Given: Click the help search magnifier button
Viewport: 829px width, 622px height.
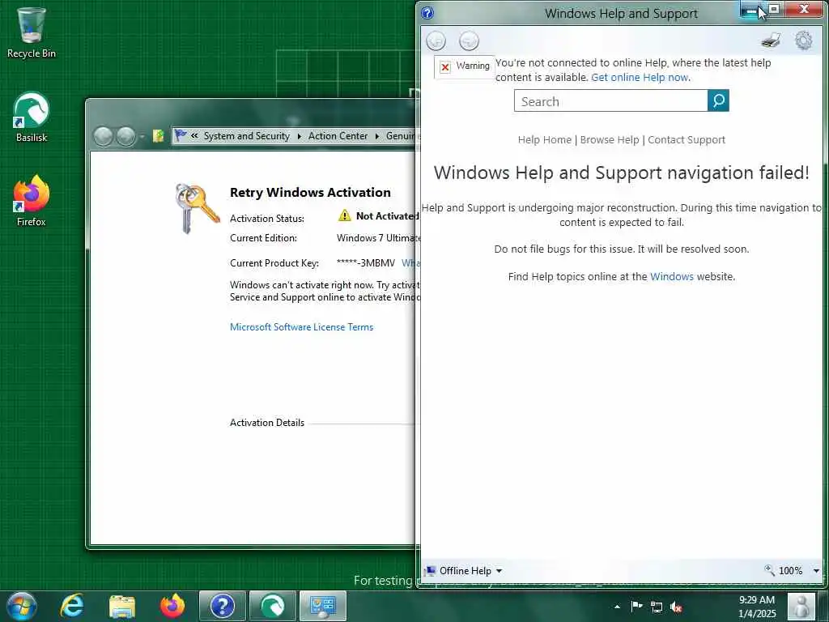Looking at the screenshot, I should (x=718, y=100).
